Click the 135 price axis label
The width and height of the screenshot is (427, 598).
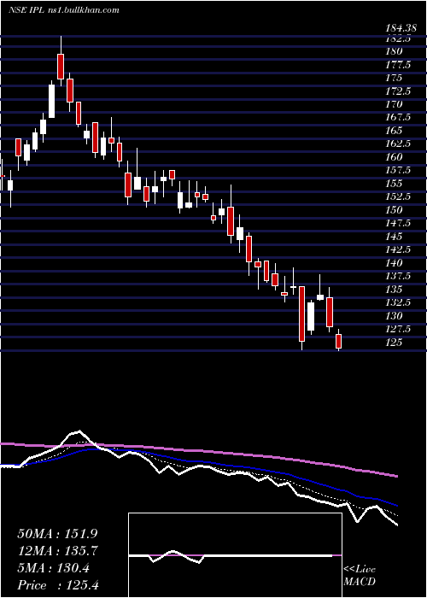(x=394, y=289)
